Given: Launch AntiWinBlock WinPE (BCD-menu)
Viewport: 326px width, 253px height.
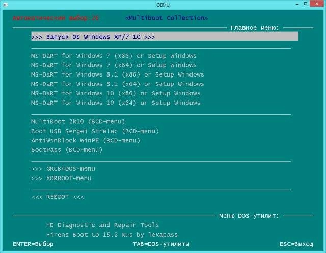Looking at the screenshot, I should coord(86,140).
